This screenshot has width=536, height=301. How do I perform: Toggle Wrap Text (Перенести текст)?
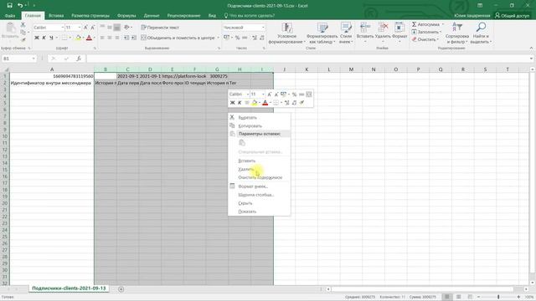click(160, 28)
